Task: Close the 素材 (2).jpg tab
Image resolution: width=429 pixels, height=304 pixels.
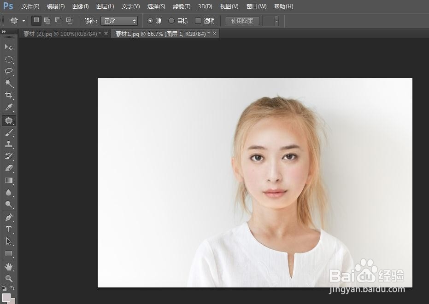Action: [106, 33]
